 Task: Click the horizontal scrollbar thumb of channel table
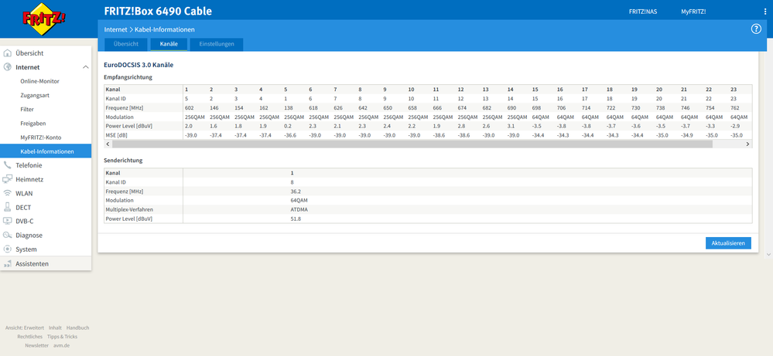pos(412,144)
